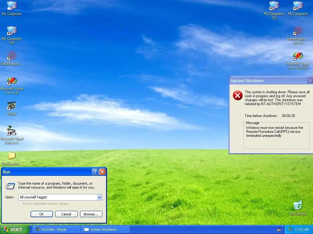Click the 11:53 AM taskbar clock
Viewport: 313px width, 234px height.
(302, 229)
